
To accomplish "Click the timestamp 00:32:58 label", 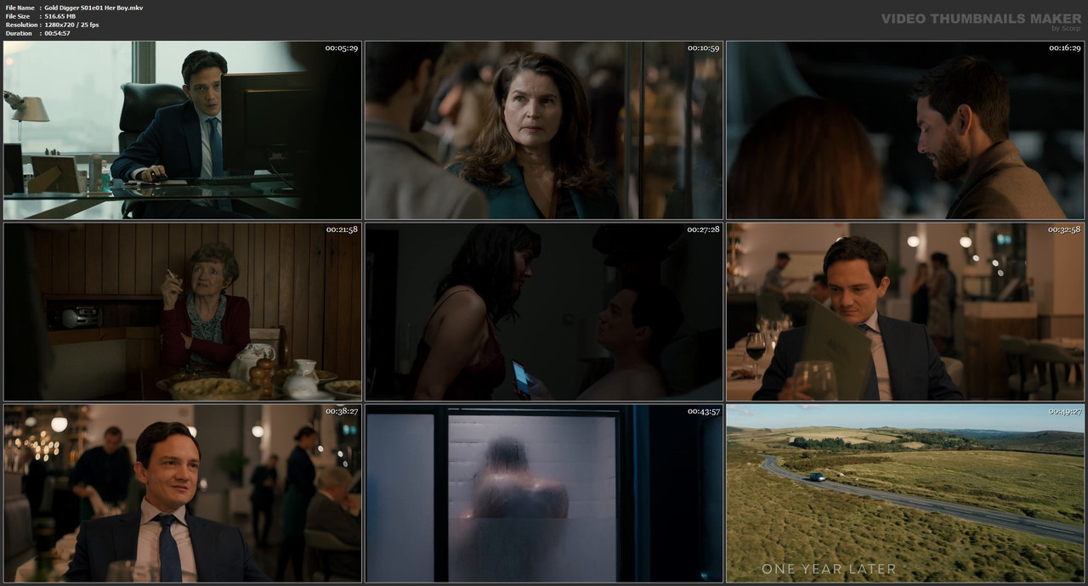I will click(1064, 230).
